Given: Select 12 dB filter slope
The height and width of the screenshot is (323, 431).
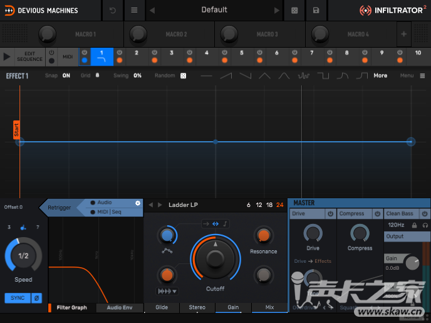Looking at the screenshot, I should [x=259, y=205].
